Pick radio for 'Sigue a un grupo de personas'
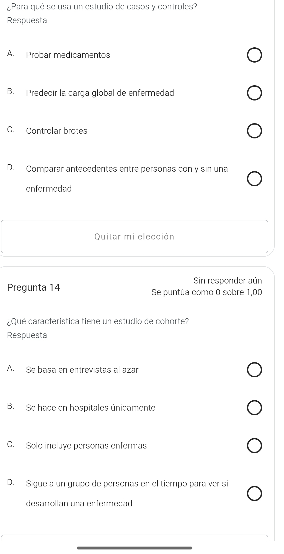This screenshot has width=284, height=554. point(254,494)
